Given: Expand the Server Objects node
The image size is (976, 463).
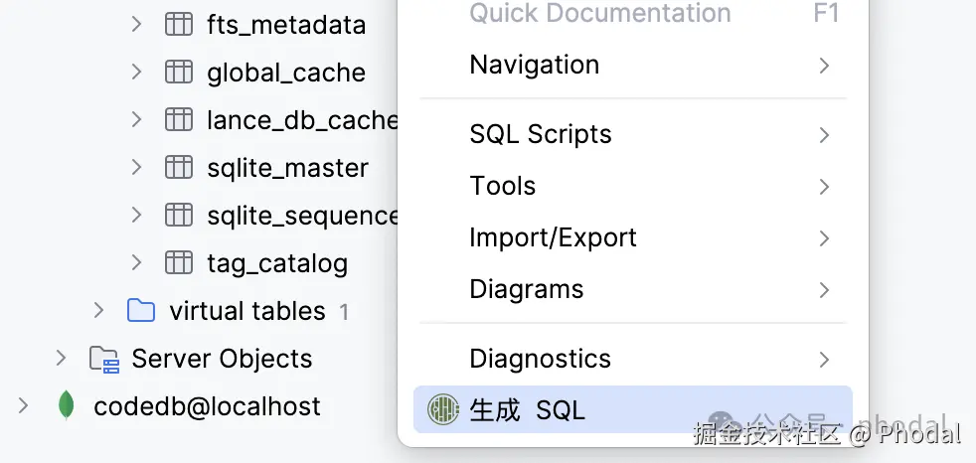Looking at the screenshot, I should click(x=61, y=359).
